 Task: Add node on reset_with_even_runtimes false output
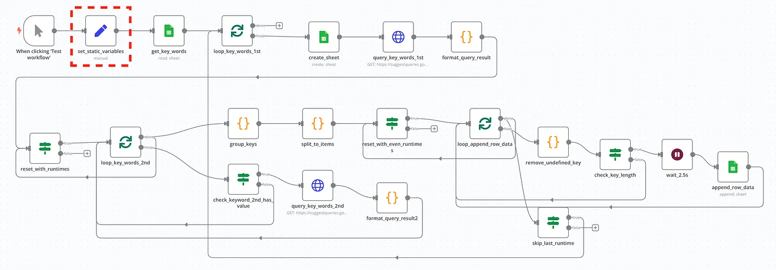pyautogui.click(x=434, y=128)
